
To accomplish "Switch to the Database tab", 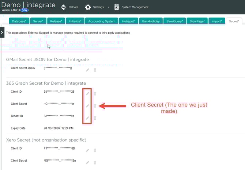I will pos(18,21).
